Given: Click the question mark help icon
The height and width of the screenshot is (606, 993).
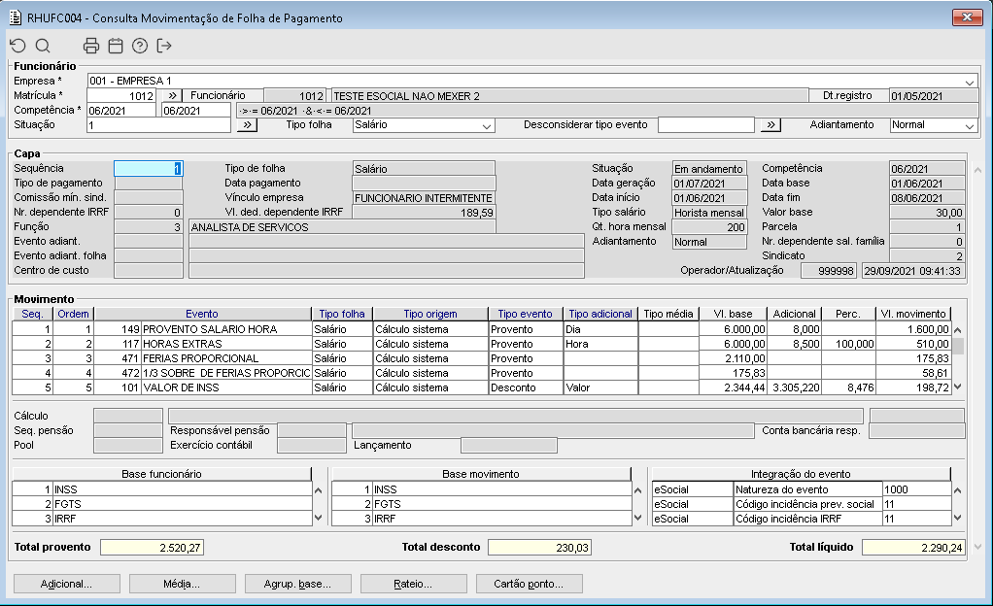Looking at the screenshot, I should (x=140, y=46).
